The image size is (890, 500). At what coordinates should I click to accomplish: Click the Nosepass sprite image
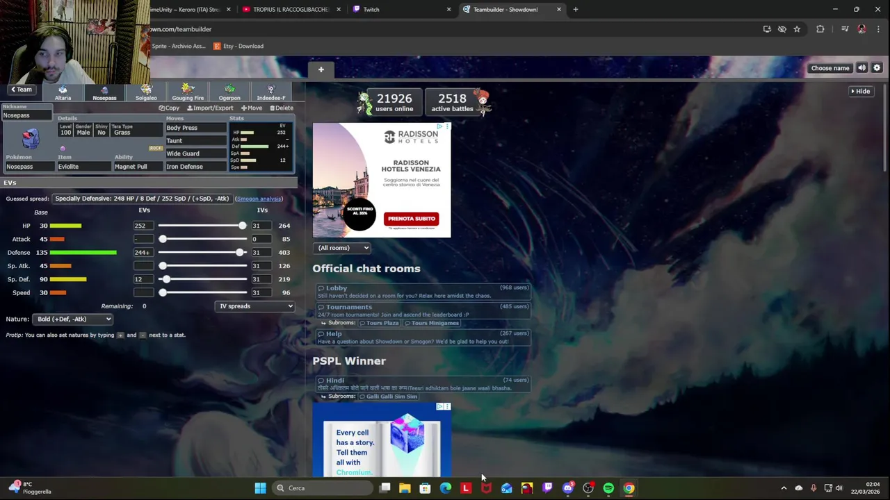(x=30, y=139)
